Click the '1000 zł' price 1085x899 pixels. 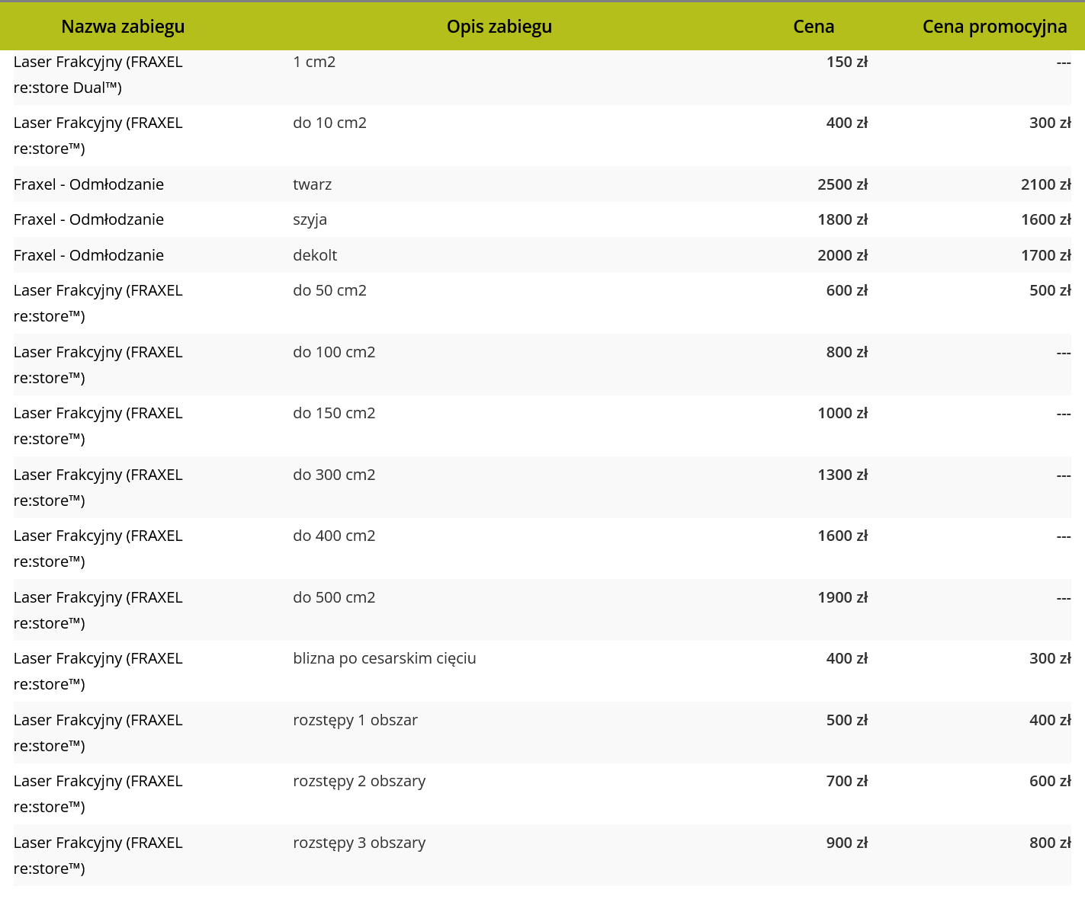pyautogui.click(x=843, y=413)
